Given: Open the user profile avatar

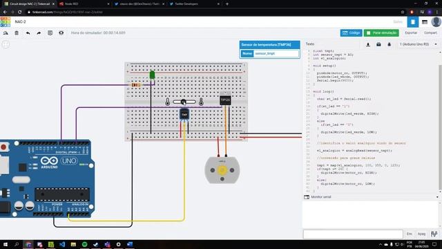Looking at the screenshot, I should [x=436, y=22].
